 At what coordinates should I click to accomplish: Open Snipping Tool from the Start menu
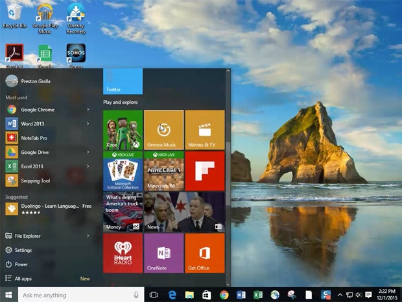48,181
